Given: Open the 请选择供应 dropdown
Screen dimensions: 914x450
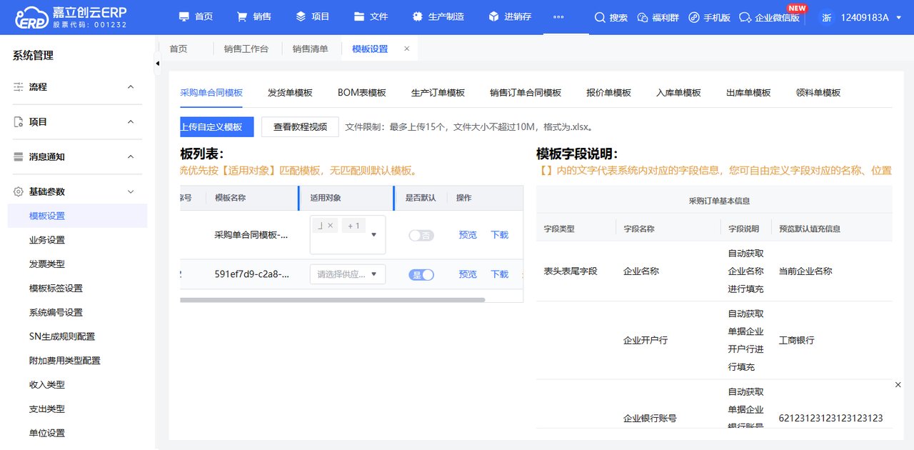Looking at the screenshot, I should tap(348, 274).
